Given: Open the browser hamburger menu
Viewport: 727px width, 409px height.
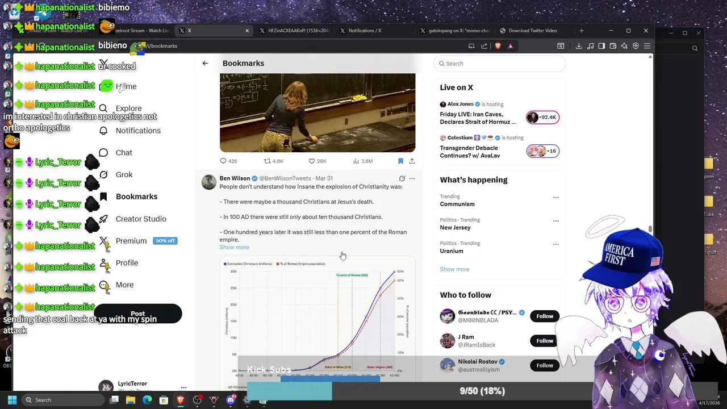Looking at the screenshot, I should point(647,46).
